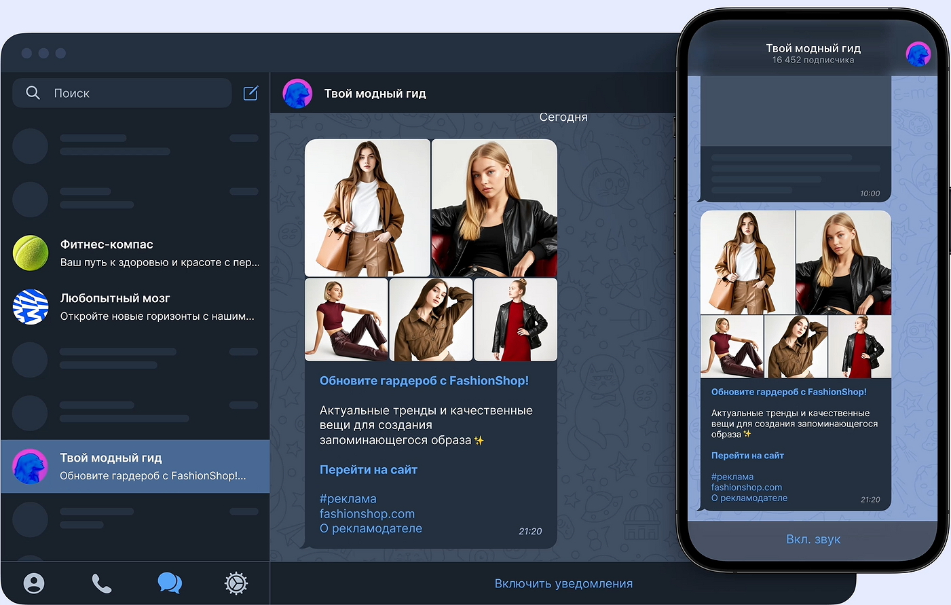Tap channel avatar in phone header

pyautogui.click(x=918, y=54)
